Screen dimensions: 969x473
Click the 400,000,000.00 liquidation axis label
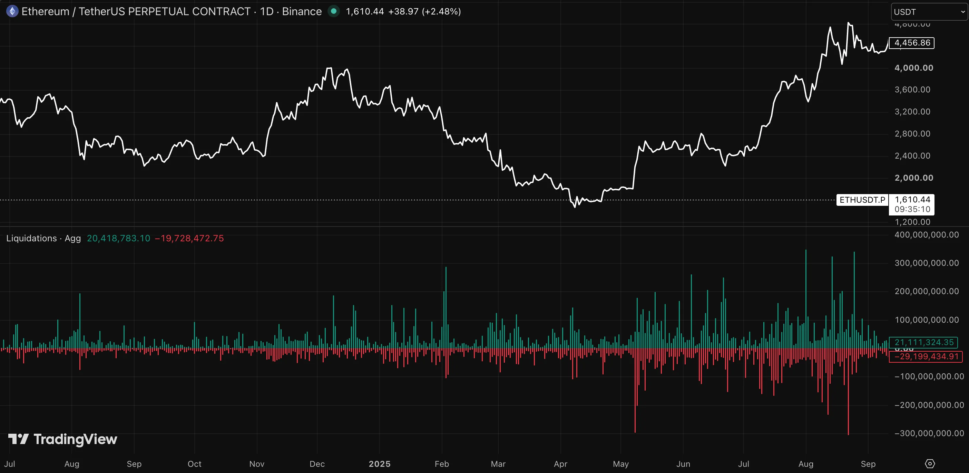click(x=927, y=235)
